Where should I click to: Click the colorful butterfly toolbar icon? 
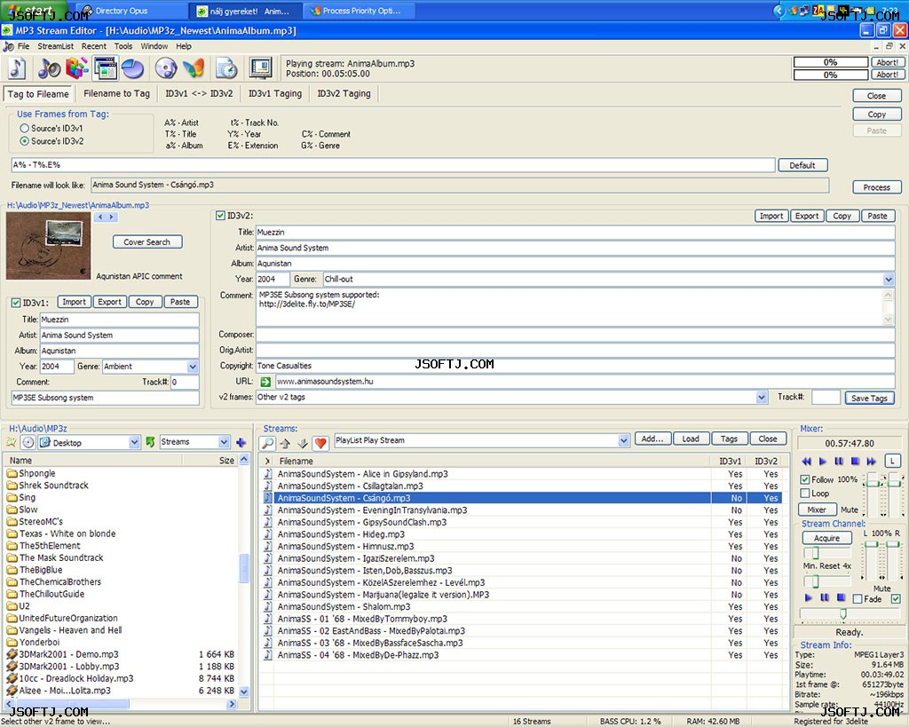click(x=194, y=68)
